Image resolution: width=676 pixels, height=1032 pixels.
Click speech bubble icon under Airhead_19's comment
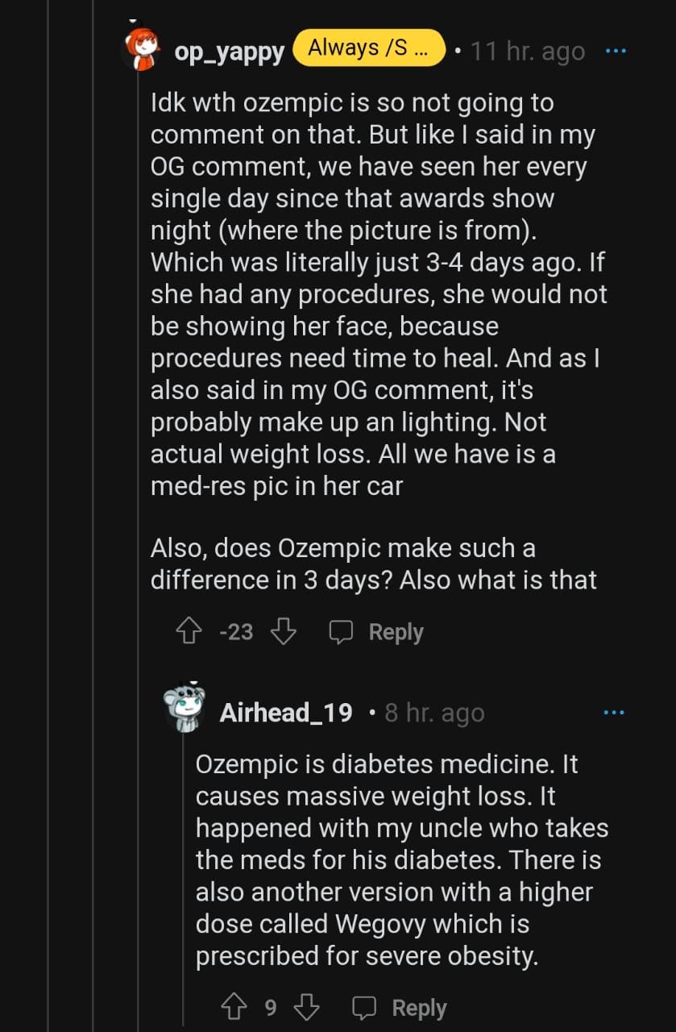[x=365, y=1008]
